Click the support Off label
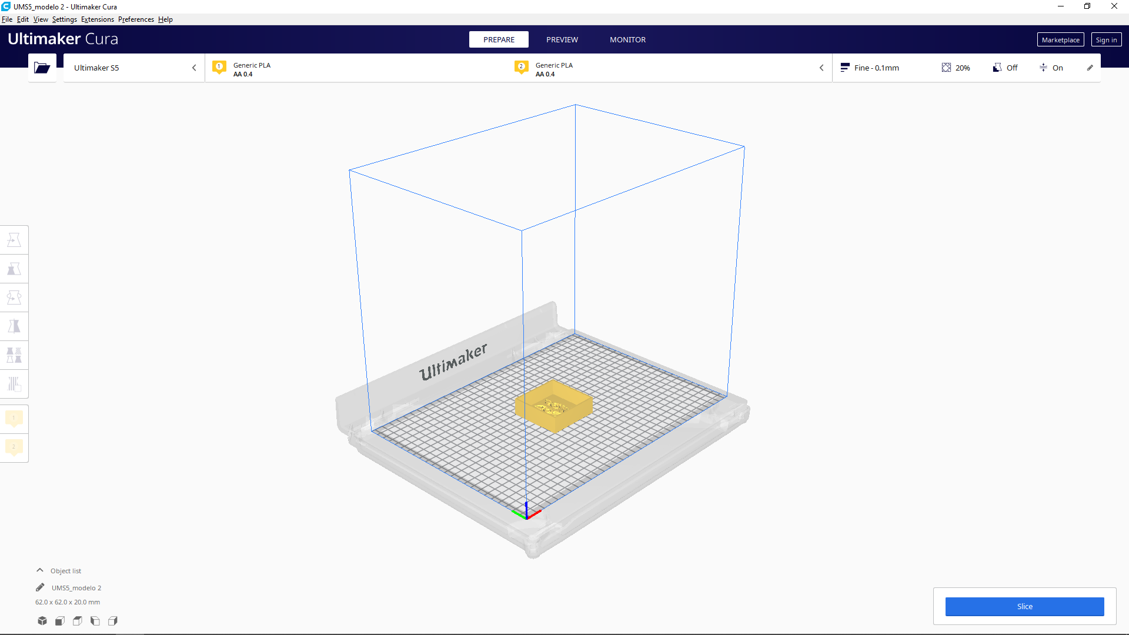 point(1012,68)
